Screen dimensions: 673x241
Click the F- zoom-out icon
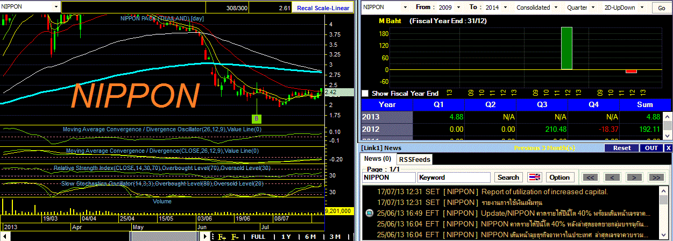point(235,237)
